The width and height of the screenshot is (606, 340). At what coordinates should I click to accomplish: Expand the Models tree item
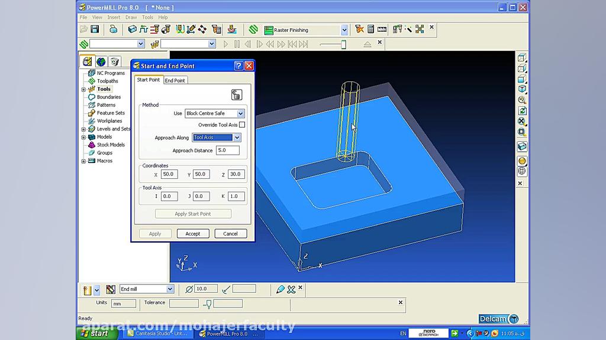83,137
